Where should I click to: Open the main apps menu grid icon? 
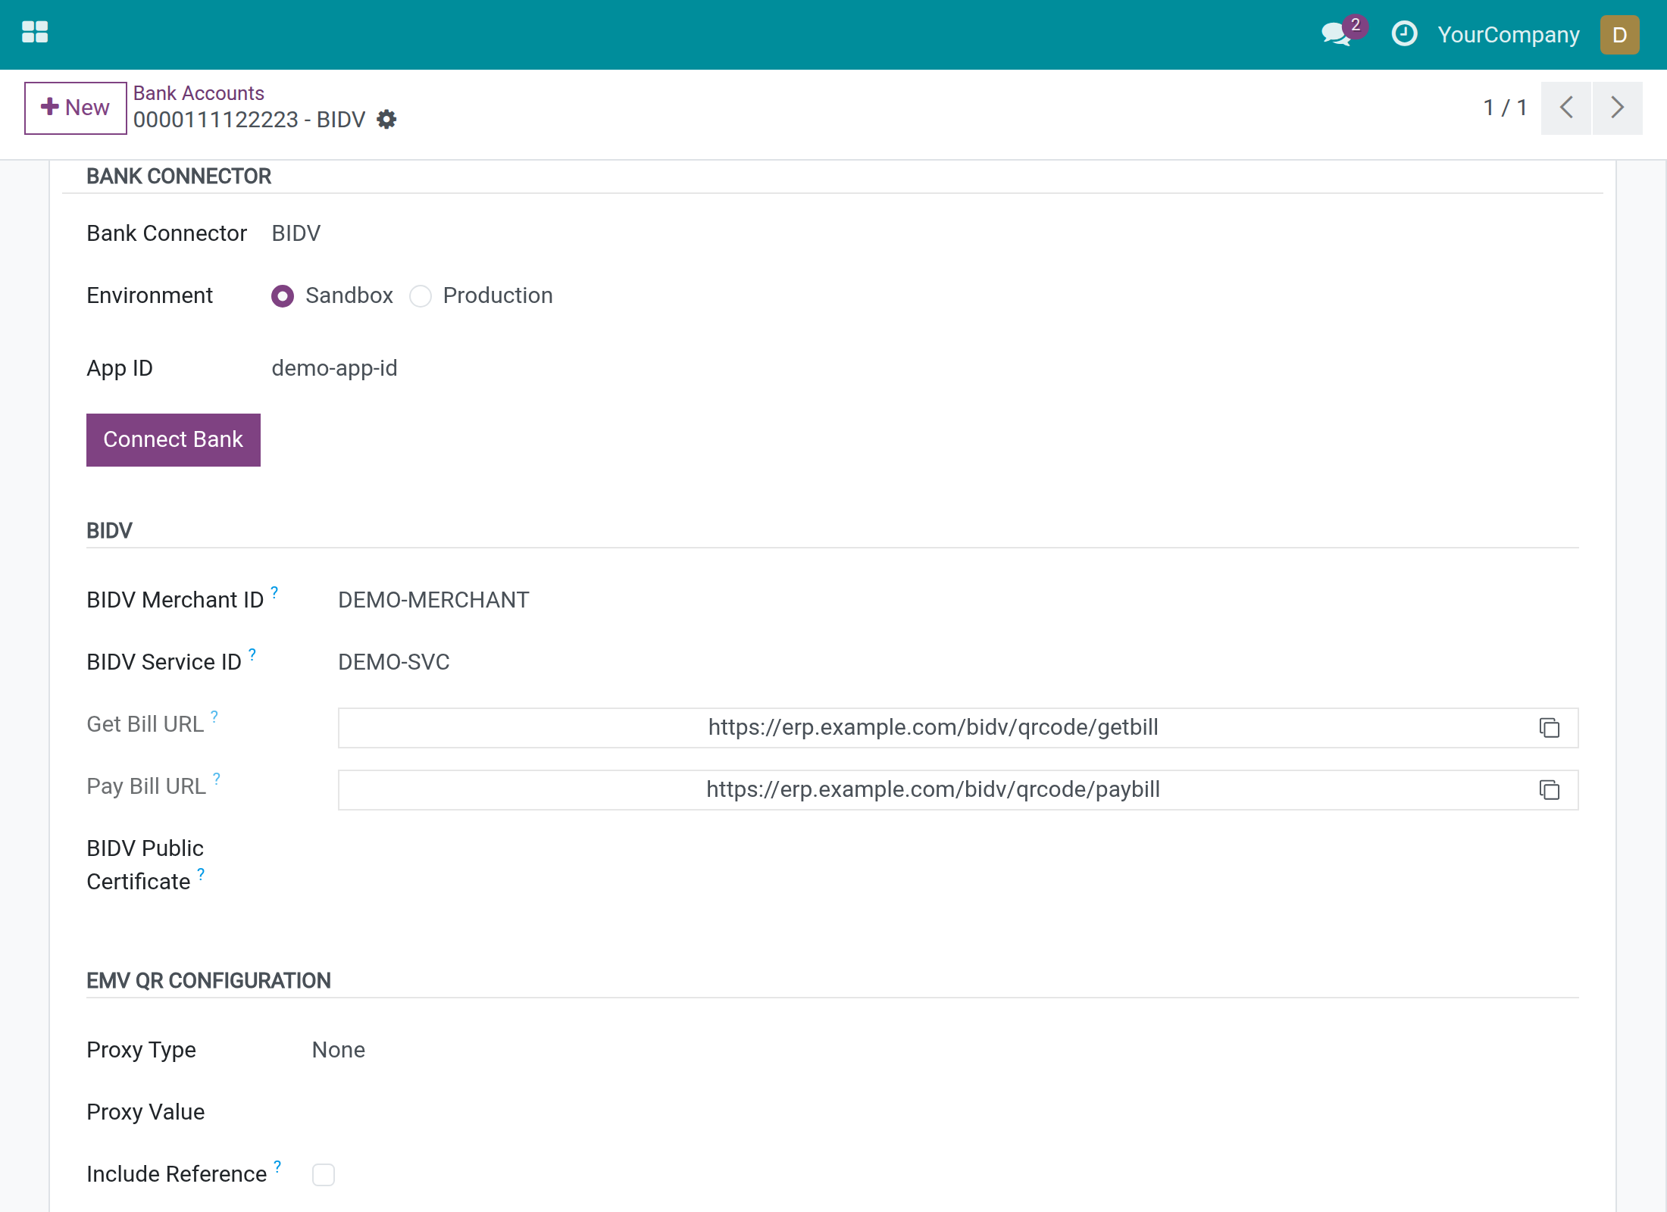(x=35, y=33)
